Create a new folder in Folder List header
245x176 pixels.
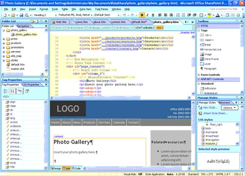coord(32,22)
